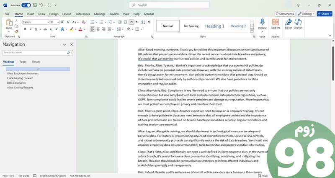Jump to 'Alice: Closing Remarks' heading
The height and width of the screenshot is (178, 335).
[x=20, y=88]
